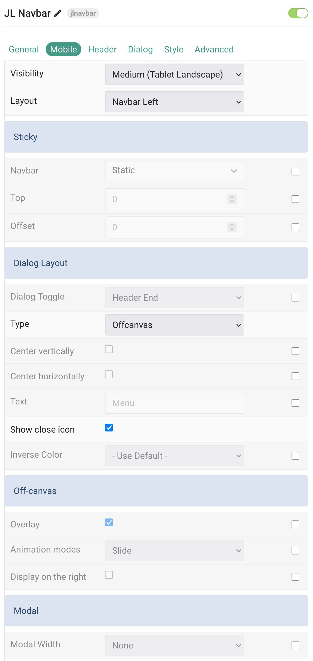Uncheck the Show close icon checkbox
The width and height of the screenshot is (313, 661).
click(109, 428)
